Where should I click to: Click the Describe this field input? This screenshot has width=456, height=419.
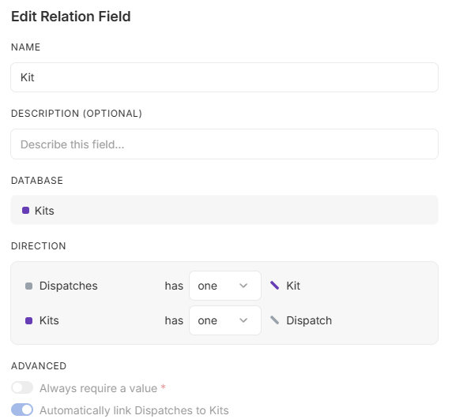[x=224, y=144]
